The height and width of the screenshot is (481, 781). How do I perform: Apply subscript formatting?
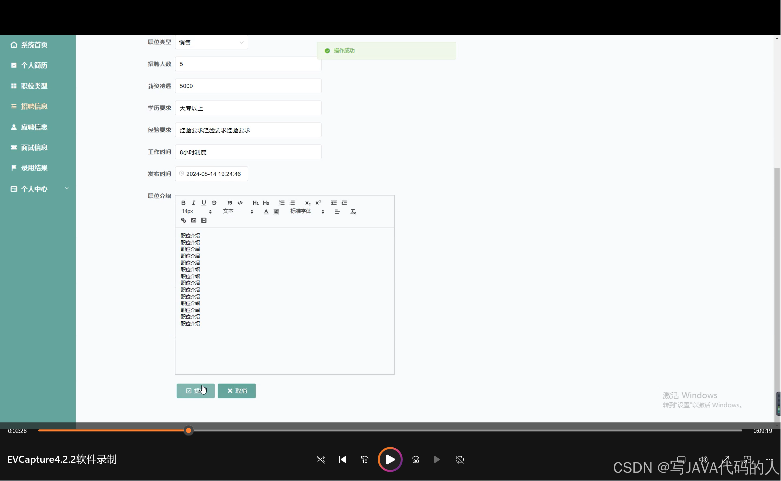[307, 203]
